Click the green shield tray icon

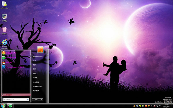pos(143,106)
